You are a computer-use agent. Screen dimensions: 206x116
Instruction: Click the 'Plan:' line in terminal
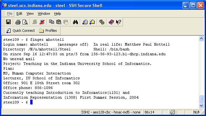tap(9, 68)
